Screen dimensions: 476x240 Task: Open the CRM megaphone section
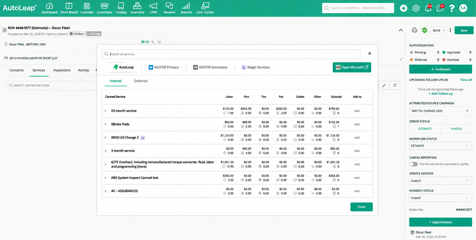(153, 8)
